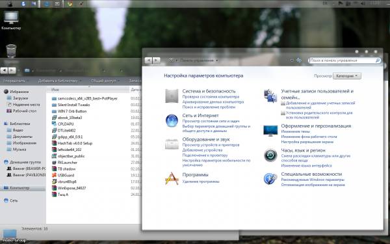
Task: Click the Сеть и Интернет globe icon
Action: click(172, 121)
